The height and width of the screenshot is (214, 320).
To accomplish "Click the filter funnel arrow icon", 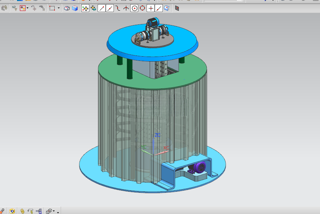I will pyautogui.click(x=14, y=8).
